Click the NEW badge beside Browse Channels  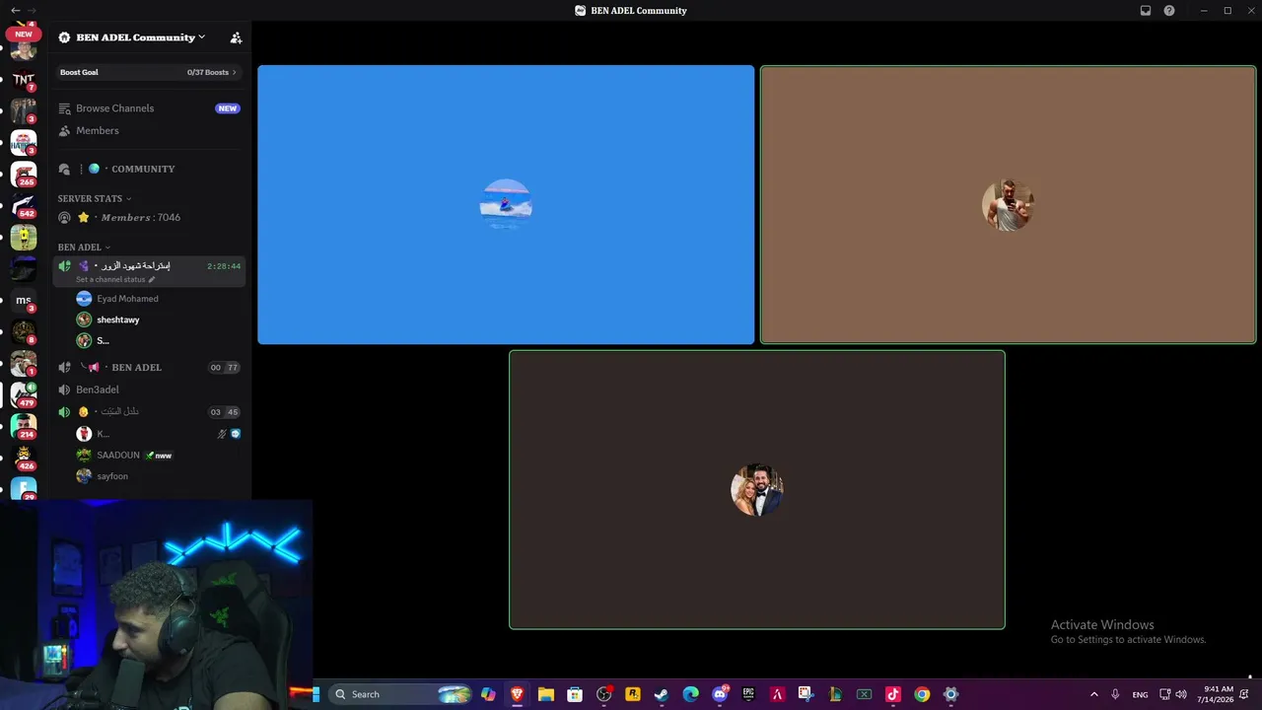(x=228, y=108)
